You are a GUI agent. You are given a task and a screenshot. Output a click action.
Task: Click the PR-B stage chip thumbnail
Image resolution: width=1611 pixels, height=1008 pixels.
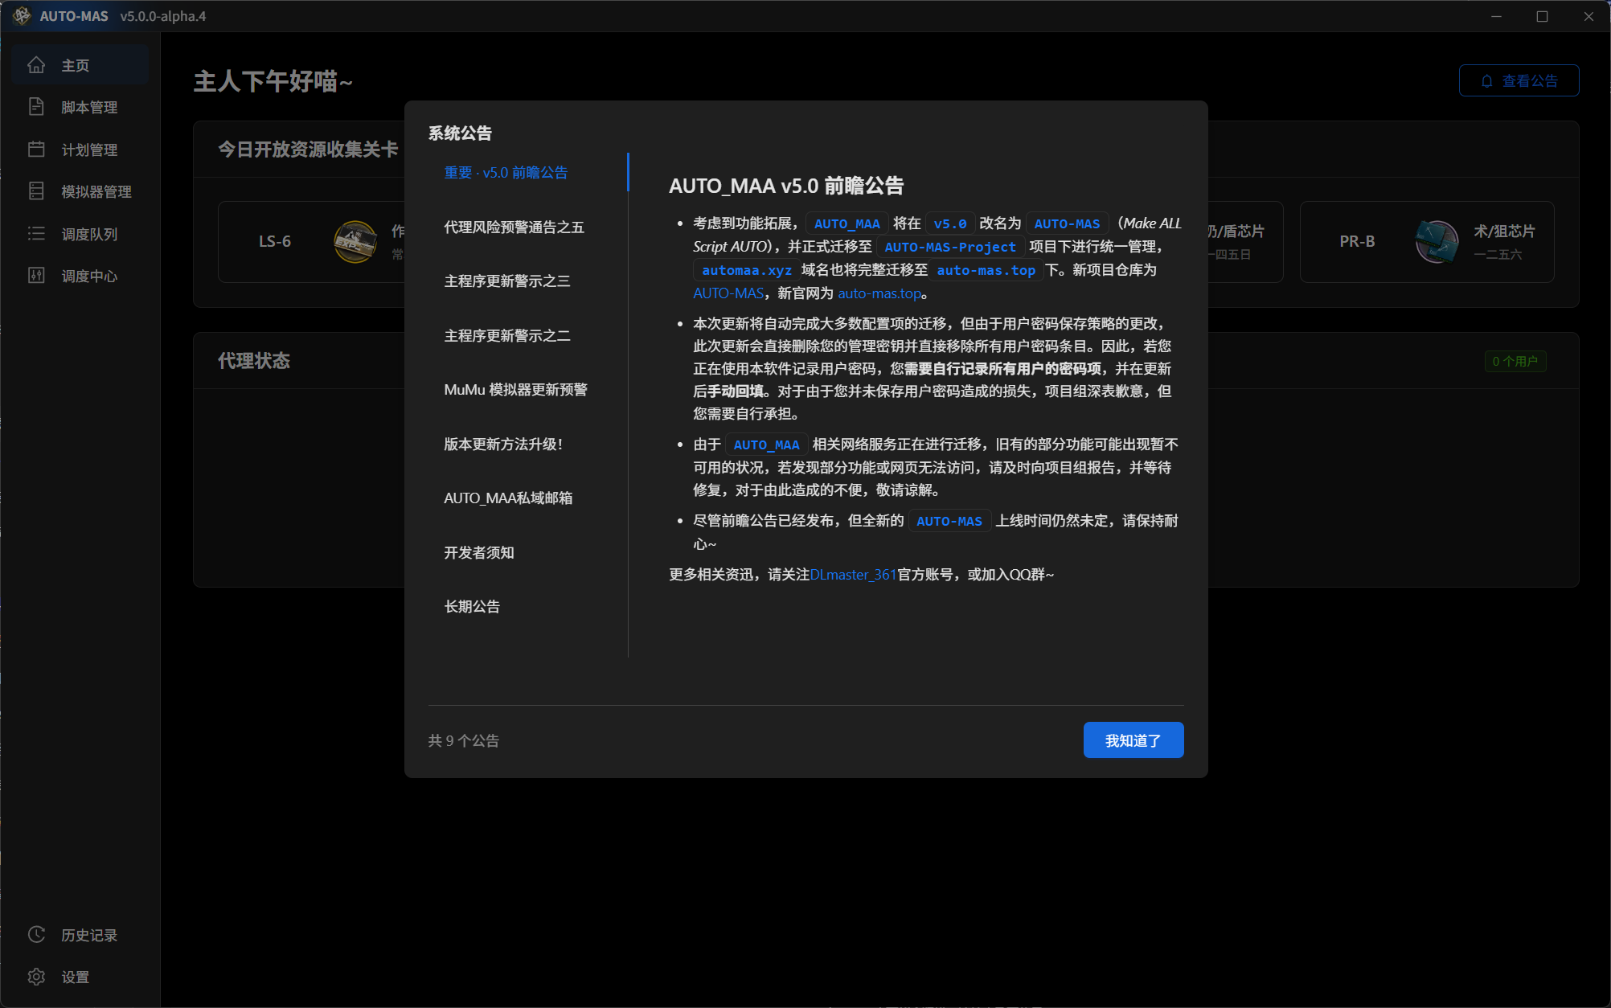[1437, 241]
